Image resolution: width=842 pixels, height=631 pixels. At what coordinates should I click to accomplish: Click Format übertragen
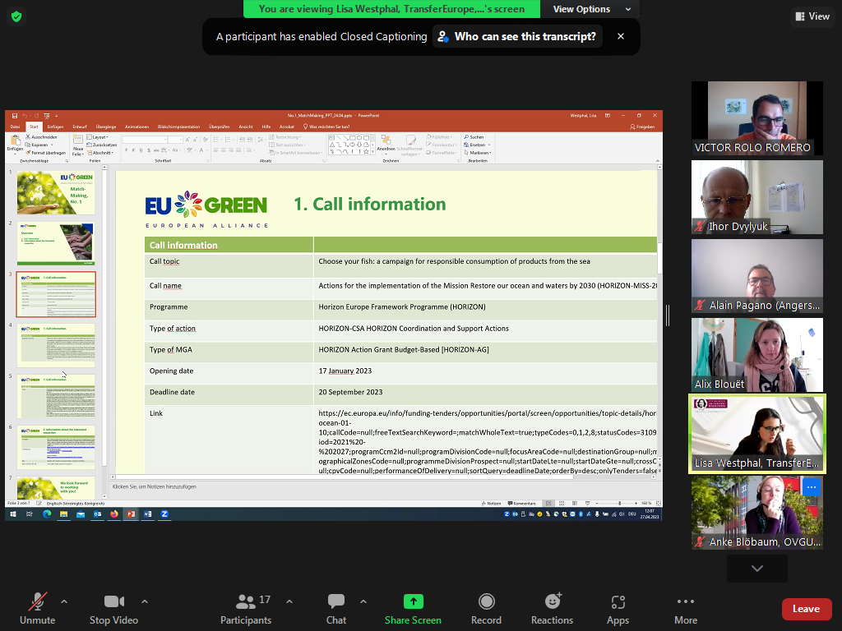click(x=46, y=153)
